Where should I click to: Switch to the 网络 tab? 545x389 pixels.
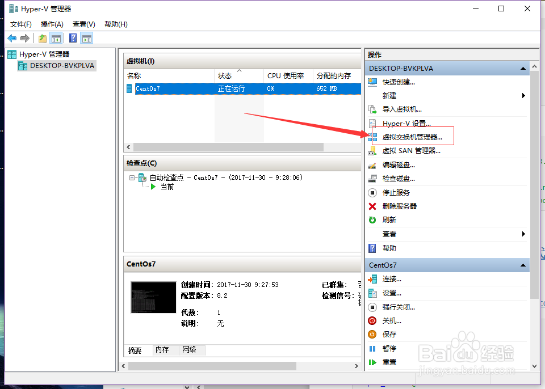point(189,350)
